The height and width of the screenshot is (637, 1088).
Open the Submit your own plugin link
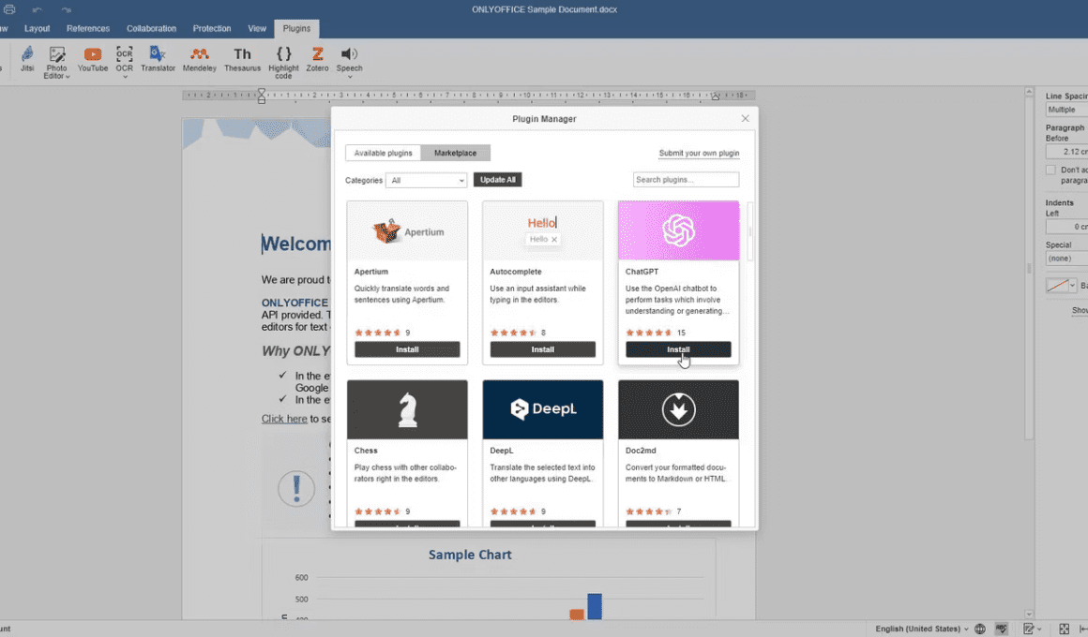699,154
